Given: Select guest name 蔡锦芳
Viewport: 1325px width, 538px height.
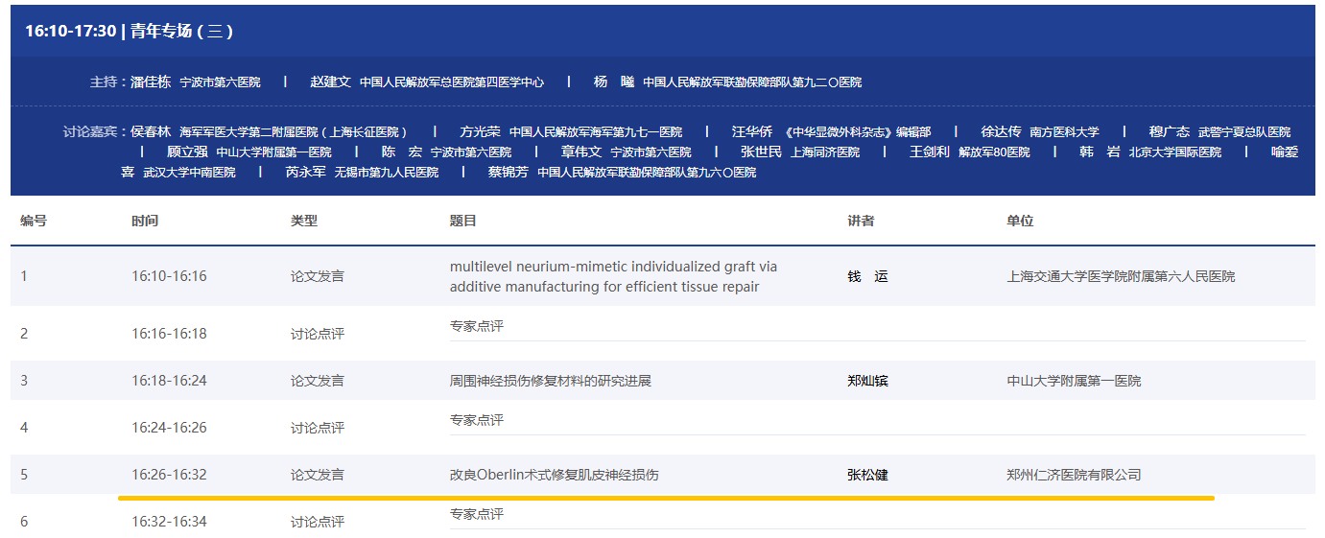Looking at the screenshot, I should click(509, 172).
